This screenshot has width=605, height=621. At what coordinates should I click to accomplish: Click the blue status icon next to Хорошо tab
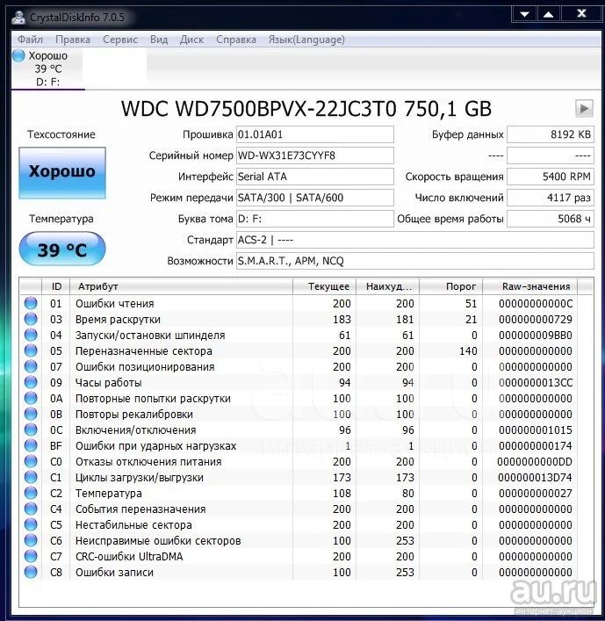tap(18, 55)
